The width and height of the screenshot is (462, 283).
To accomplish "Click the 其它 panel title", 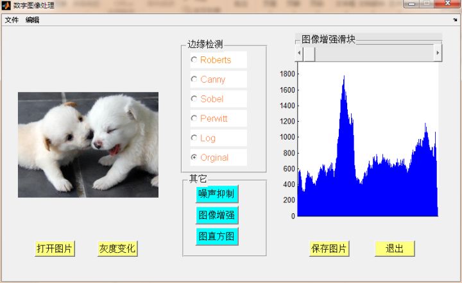I will click(198, 179).
